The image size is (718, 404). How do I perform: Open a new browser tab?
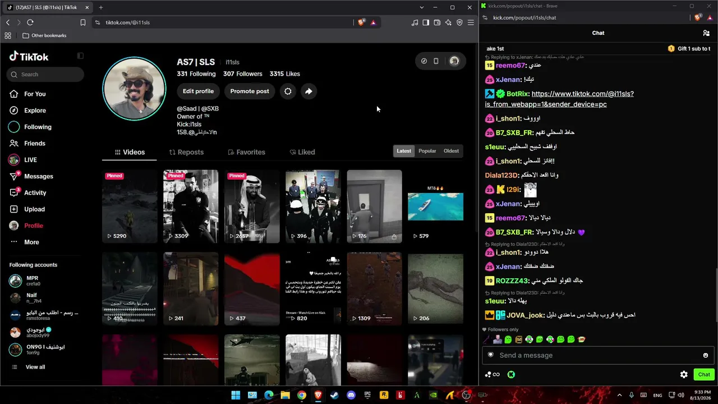(101, 7)
